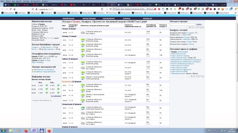Click the Понедельник, 03 февраля date header

pyautogui.click(x=72, y=104)
